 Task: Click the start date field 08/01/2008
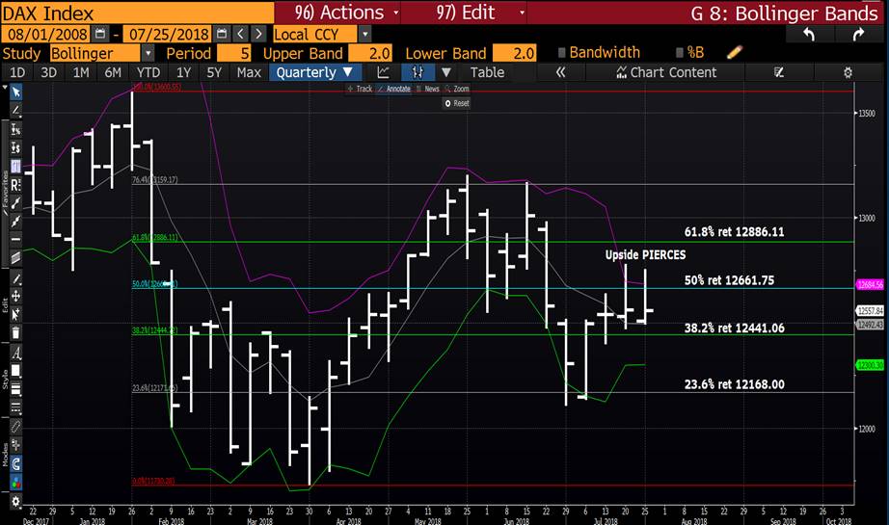46,34
